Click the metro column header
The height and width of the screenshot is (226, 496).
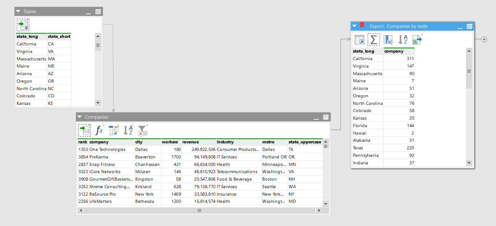click(275, 142)
